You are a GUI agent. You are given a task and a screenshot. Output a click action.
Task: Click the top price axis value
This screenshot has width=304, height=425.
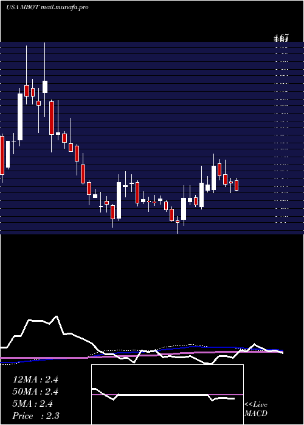tap(281, 38)
